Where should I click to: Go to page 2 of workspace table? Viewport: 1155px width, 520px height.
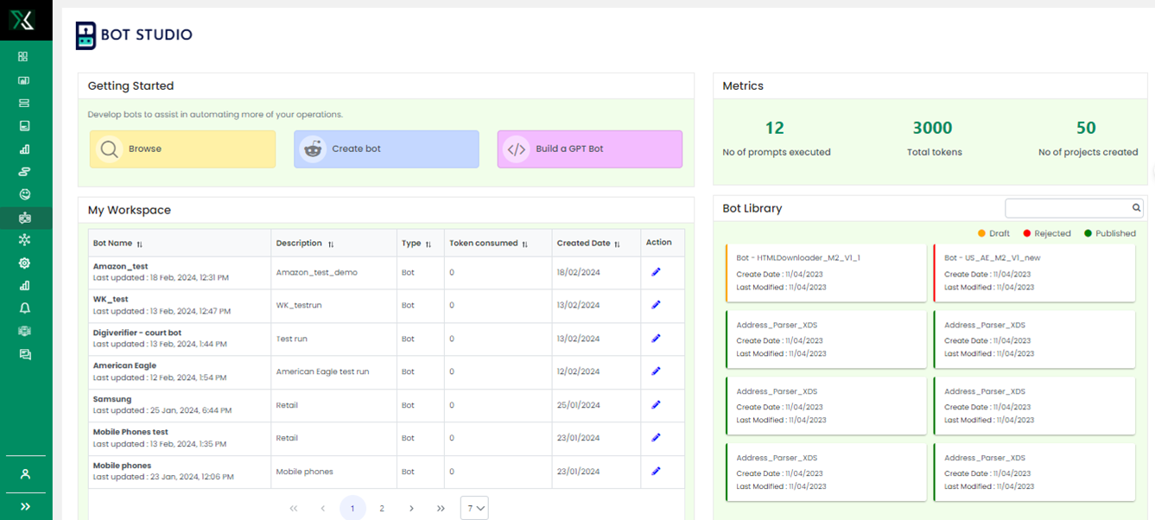[x=382, y=508]
